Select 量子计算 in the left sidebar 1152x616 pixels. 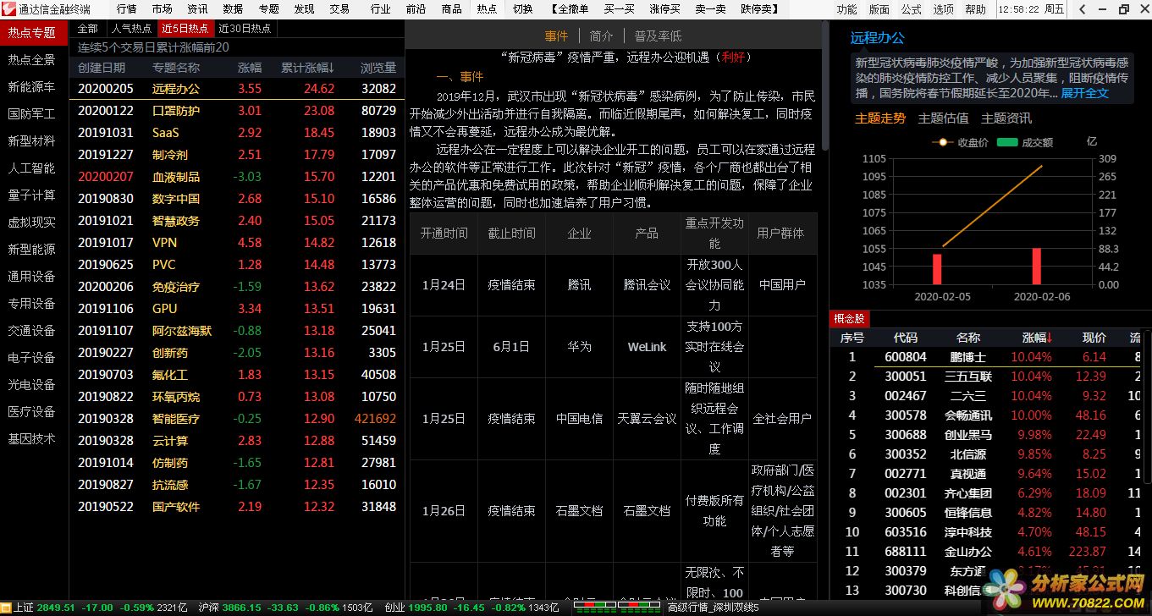pos(32,195)
